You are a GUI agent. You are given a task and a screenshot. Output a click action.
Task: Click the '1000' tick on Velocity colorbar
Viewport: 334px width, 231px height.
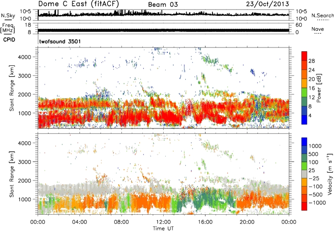315,146
